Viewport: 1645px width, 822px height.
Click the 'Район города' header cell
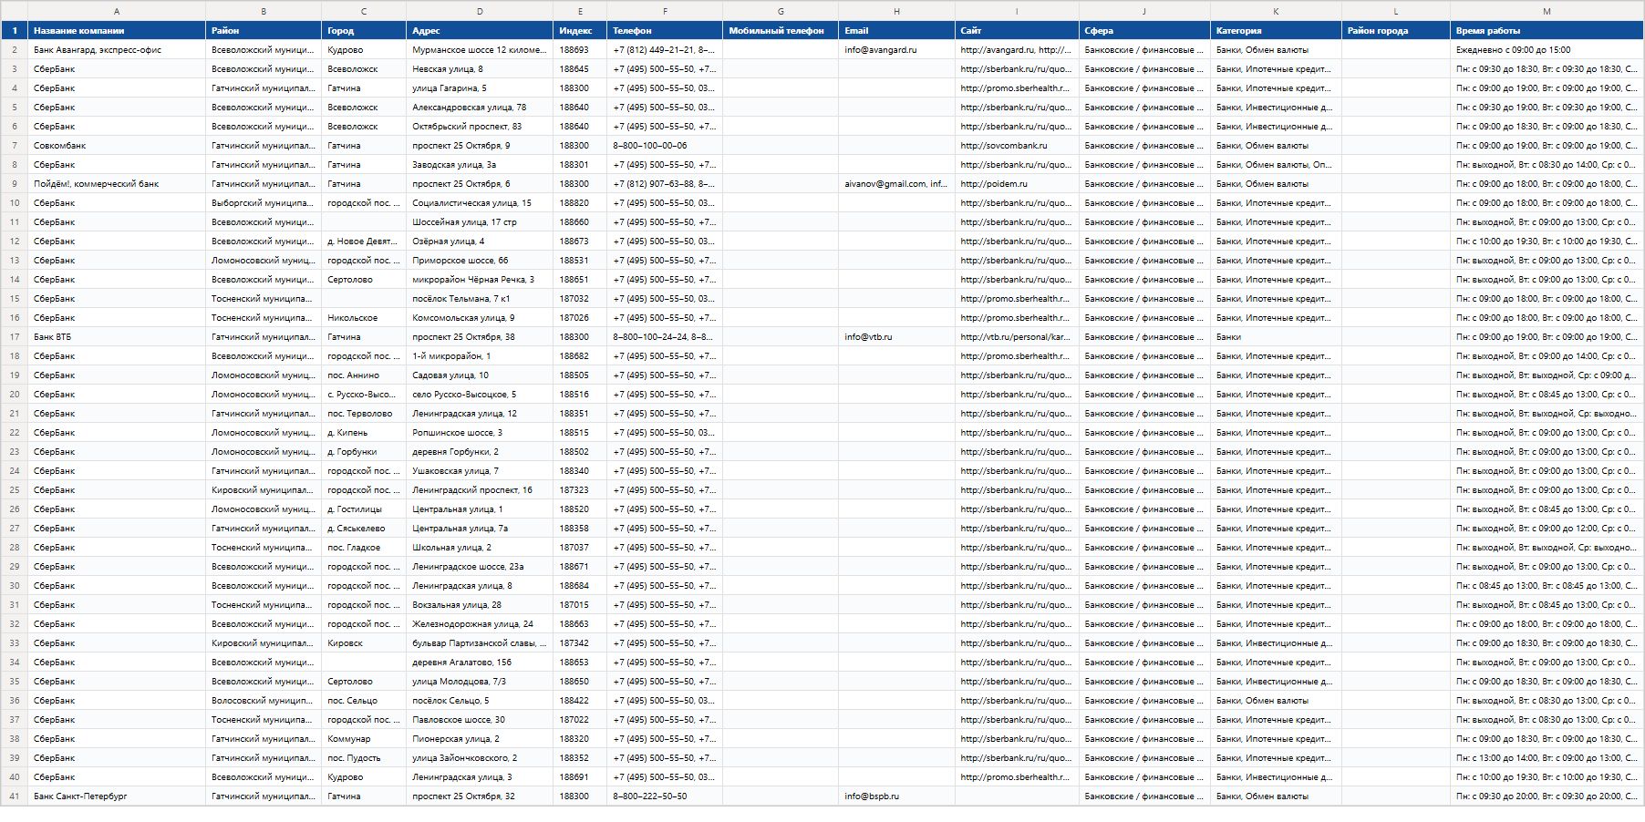tap(1396, 31)
